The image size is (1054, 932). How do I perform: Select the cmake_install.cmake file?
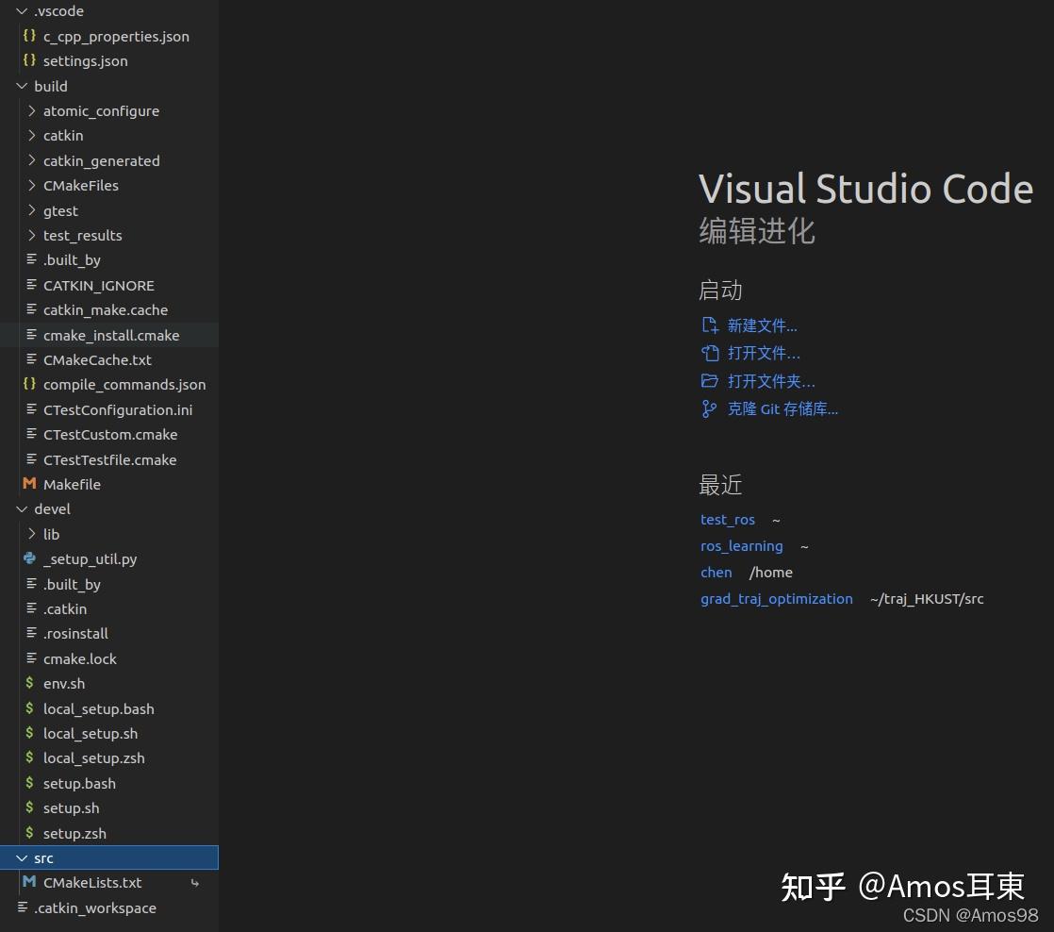(111, 335)
